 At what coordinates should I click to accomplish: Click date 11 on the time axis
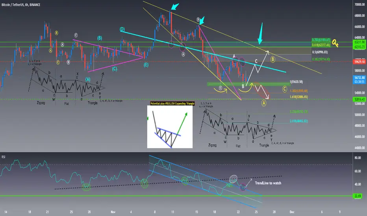[x=172, y=212]
